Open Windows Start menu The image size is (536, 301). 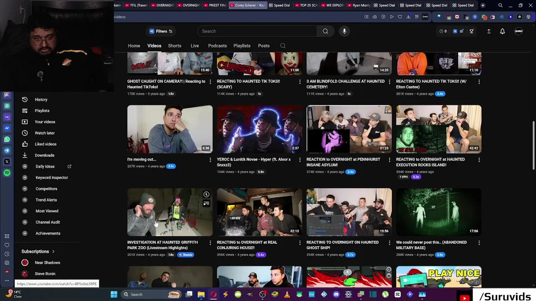click(114, 294)
